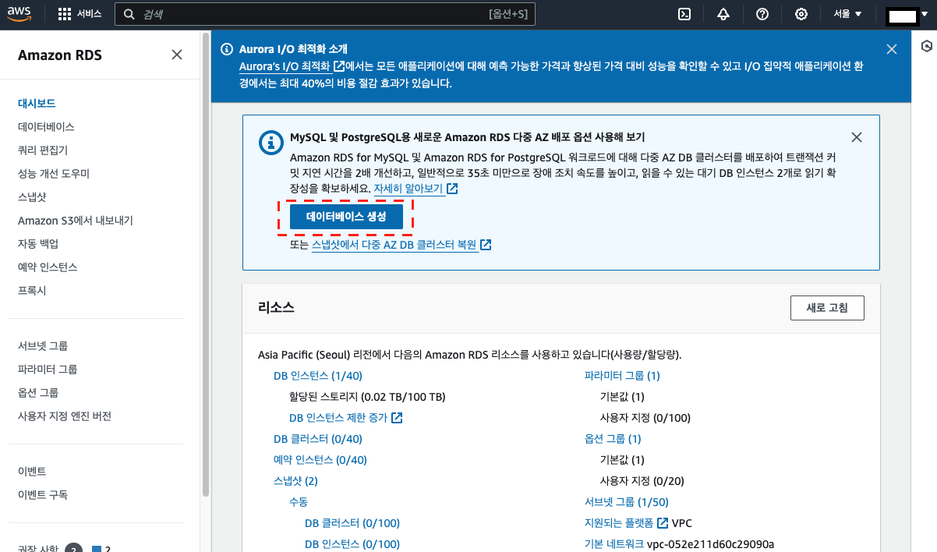The height and width of the screenshot is (552, 937).
Task: Open 스냅샷 in the sidebar
Action: (32, 196)
